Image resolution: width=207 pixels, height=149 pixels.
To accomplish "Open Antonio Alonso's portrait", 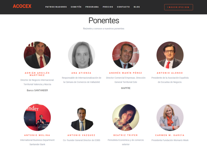I will [x=170, y=55].
